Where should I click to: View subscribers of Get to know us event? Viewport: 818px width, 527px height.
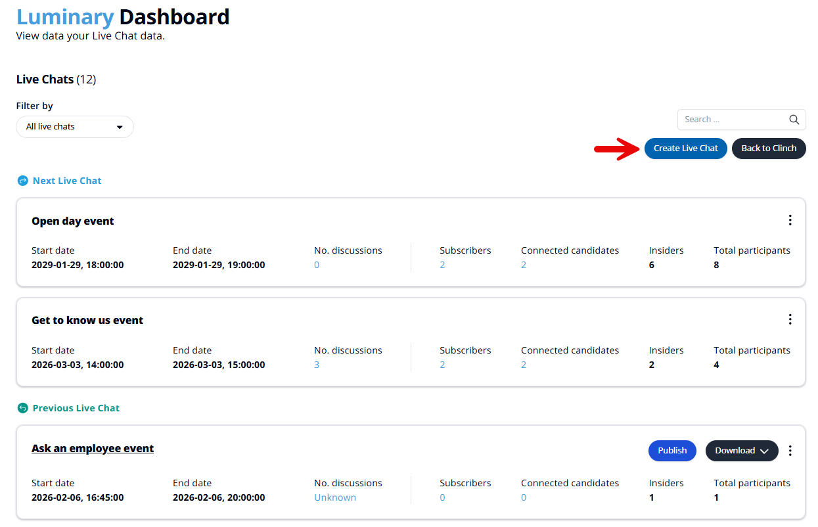(442, 365)
